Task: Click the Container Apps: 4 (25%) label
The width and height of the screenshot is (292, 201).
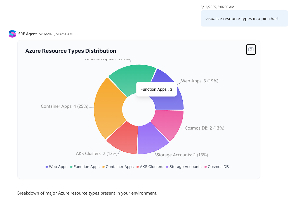Action: (x=64, y=106)
